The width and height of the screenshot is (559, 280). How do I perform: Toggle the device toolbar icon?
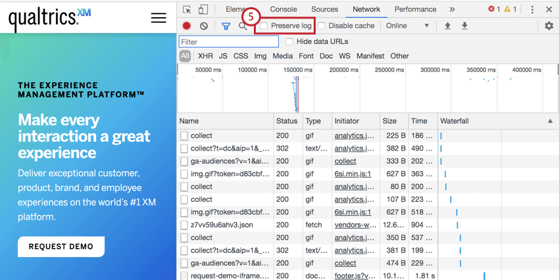click(x=203, y=9)
